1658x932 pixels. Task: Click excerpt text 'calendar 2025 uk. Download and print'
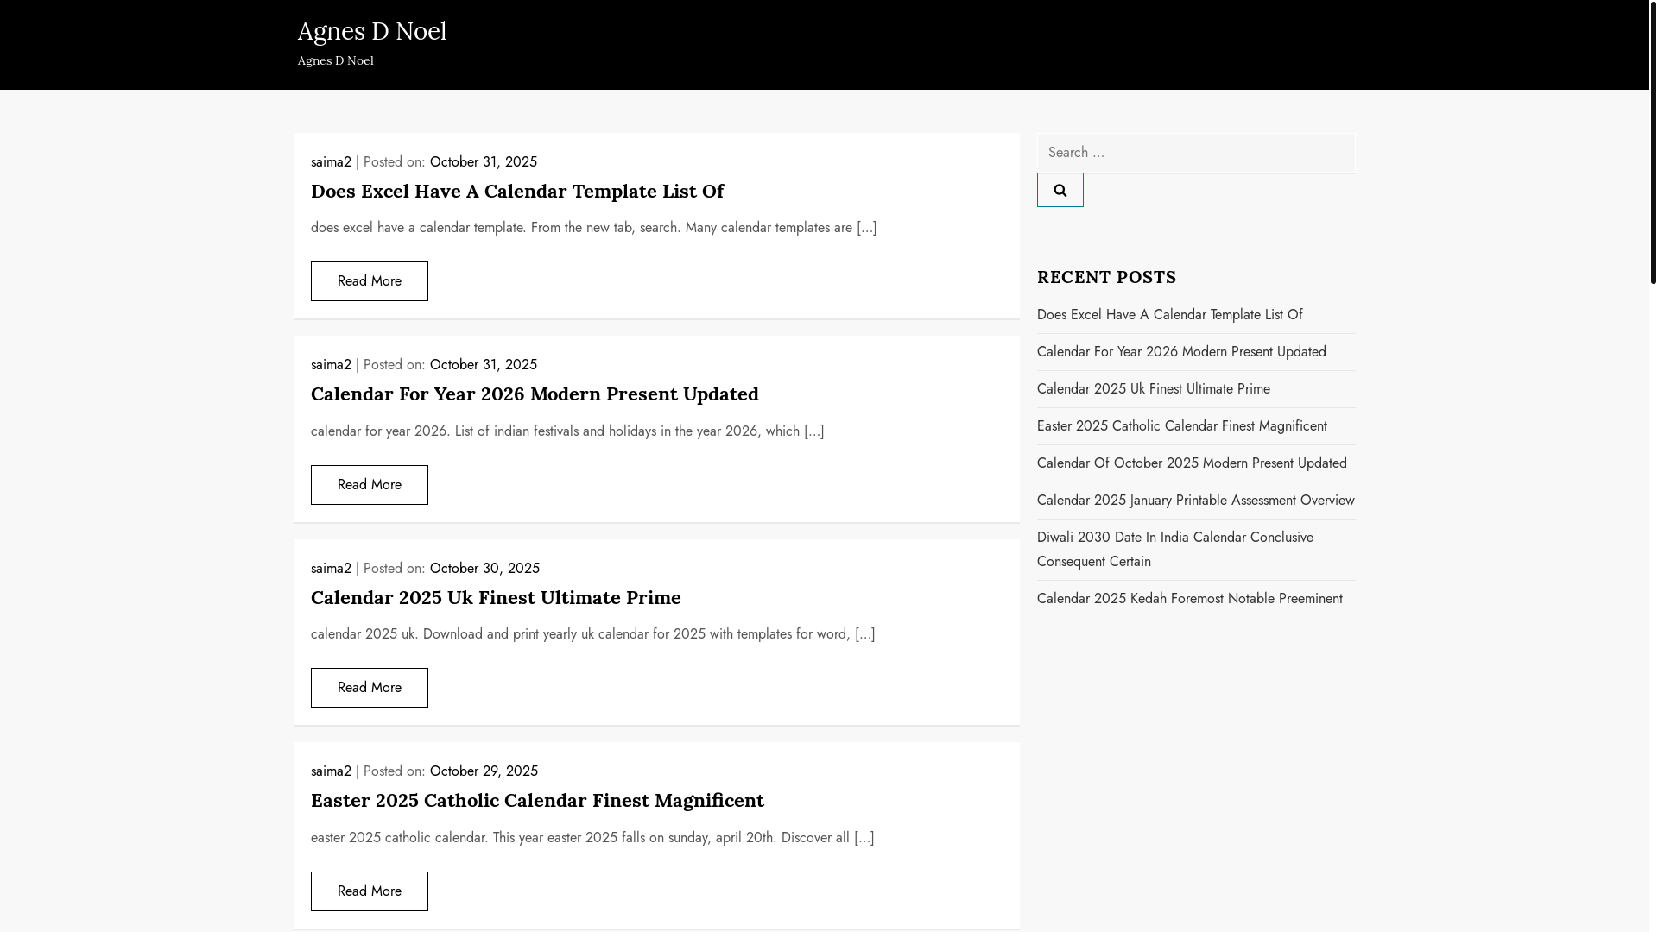[592, 634]
